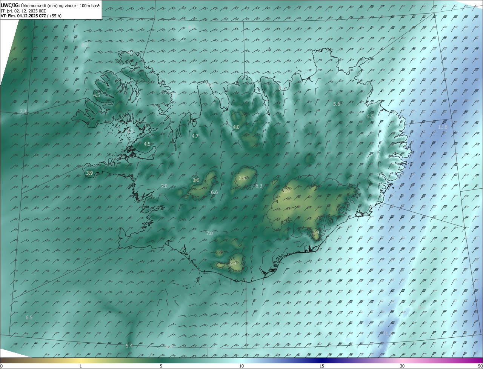Click the 3.6 value on Langjökull glacier
The width and height of the screenshot is (483, 369).
[196, 180]
